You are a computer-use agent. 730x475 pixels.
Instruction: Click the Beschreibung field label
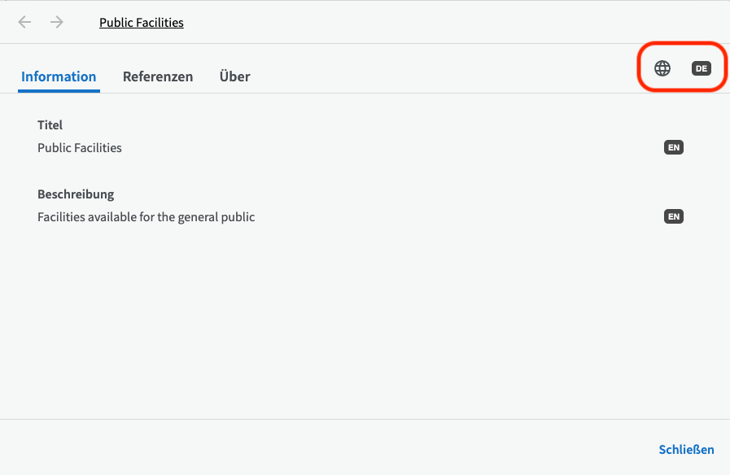(x=76, y=194)
